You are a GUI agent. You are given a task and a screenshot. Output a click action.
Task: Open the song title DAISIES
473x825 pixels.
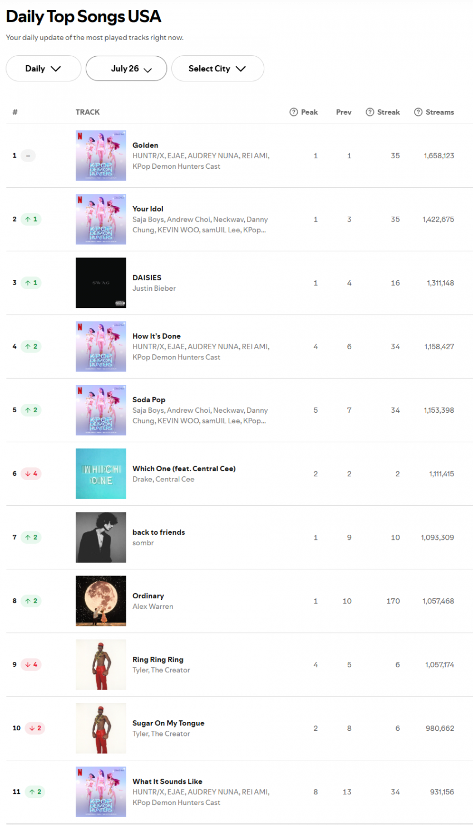(x=147, y=277)
